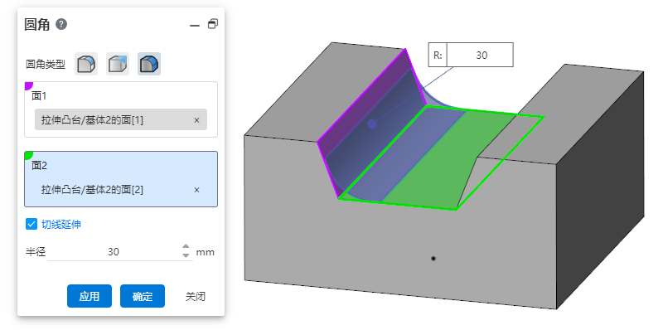The image size is (663, 330).
Task: Open the help icon beside 圆角 title
Action: [61, 25]
